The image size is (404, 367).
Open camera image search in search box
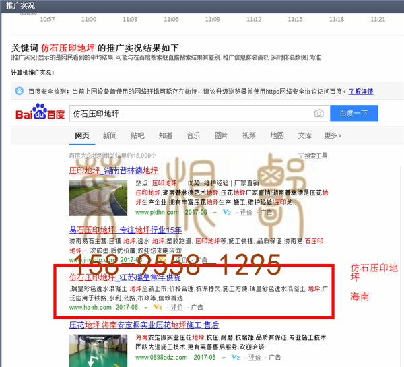318,113
